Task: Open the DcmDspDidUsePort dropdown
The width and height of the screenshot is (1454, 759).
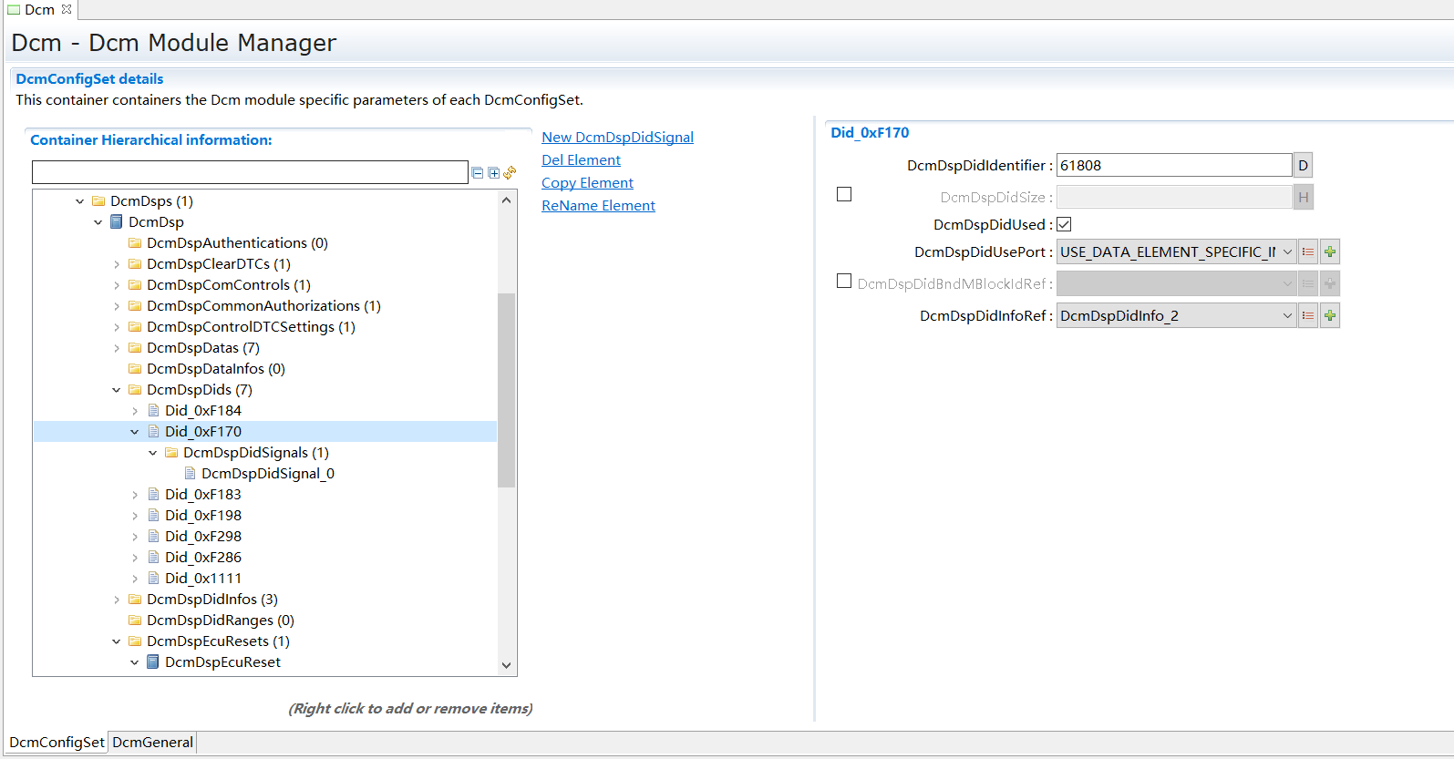Action: [x=1286, y=252]
